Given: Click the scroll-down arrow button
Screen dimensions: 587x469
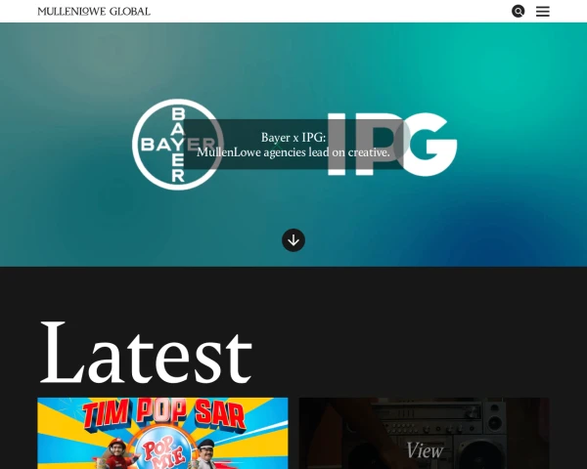Looking at the screenshot, I should (293, 240).
